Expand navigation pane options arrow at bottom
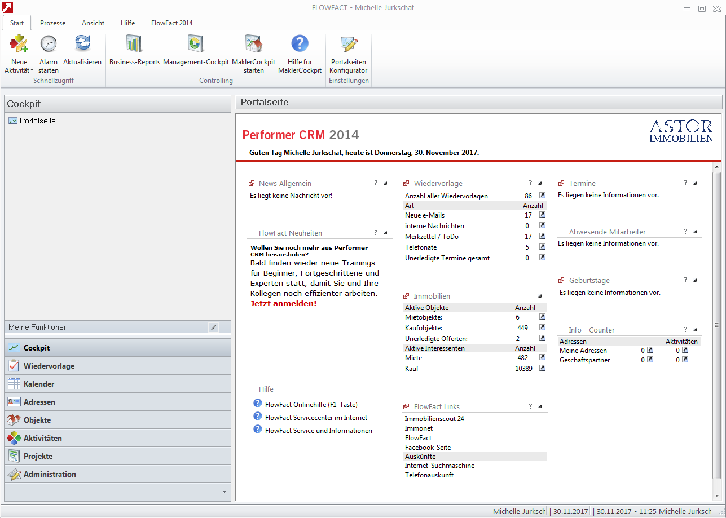 click(224, 492)
